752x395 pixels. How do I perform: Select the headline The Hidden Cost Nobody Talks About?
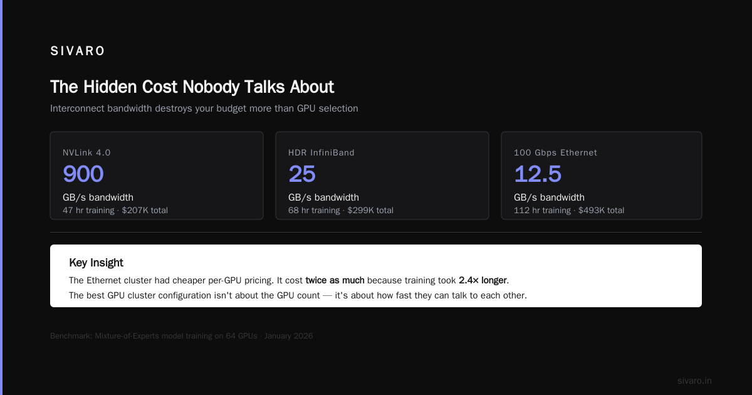192,87
